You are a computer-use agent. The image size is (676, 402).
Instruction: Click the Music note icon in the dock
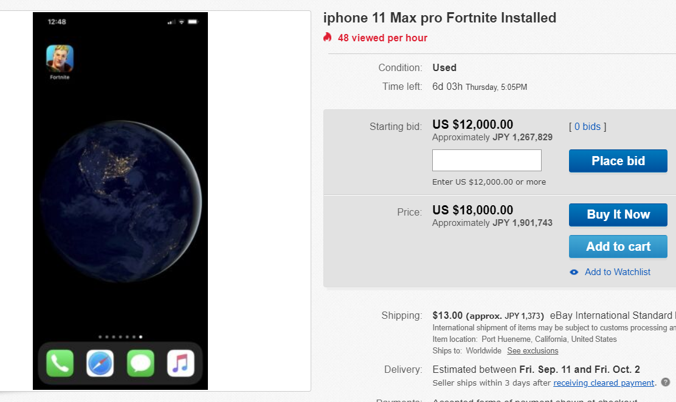(x=181, y=363)
